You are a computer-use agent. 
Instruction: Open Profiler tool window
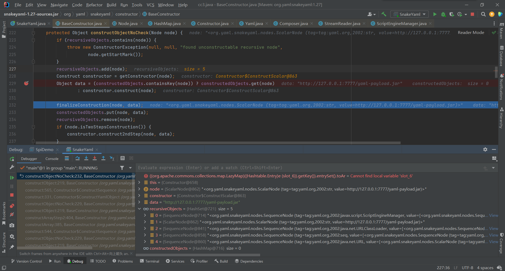pos(199,261)
